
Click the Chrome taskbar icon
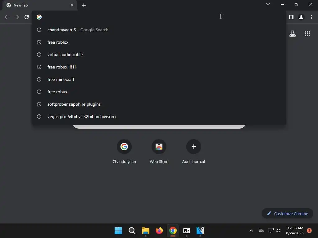coord(173,231)
